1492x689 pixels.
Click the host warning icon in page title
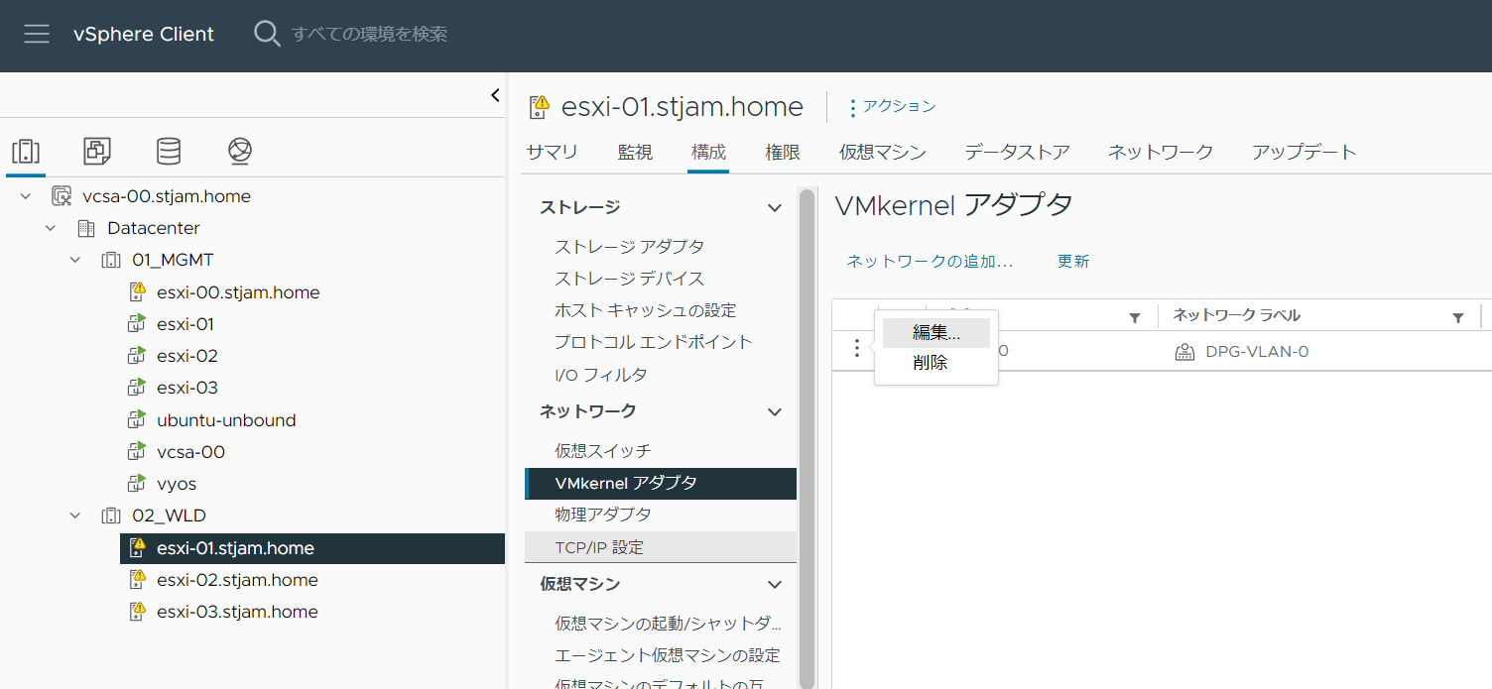click(x=539, y=107)
